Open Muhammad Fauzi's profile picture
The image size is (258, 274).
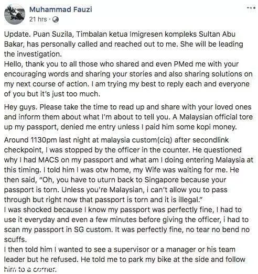tap(15, 14)
